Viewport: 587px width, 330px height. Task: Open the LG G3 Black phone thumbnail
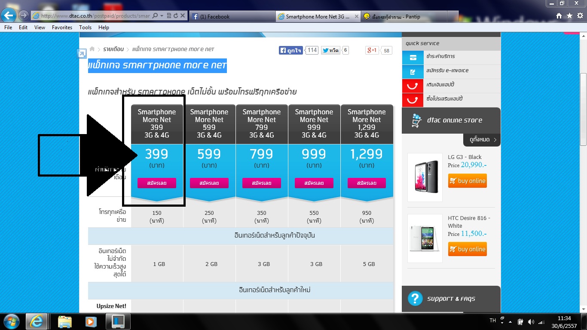425,177
